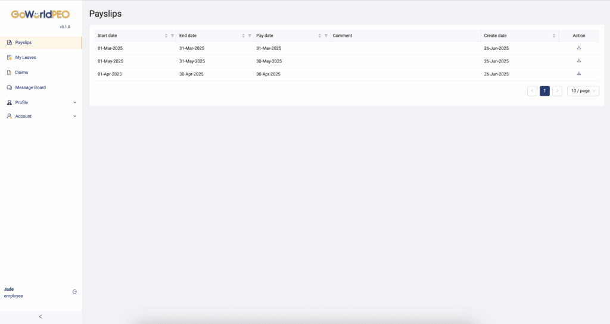
Task: Download the 01-May-2025 payslip
Action: coord(578,61)
